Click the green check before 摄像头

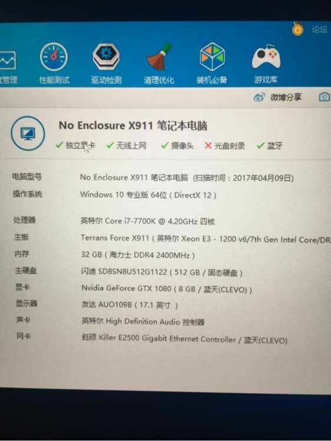[x=164, y=145]
